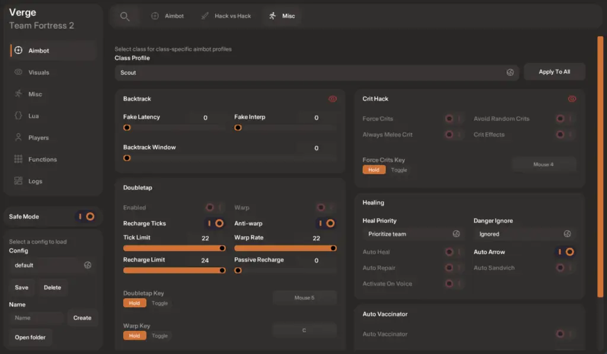This screenshot has width=607, height=354.
Task: Open the Misc top tab
Action: [282, 16]
